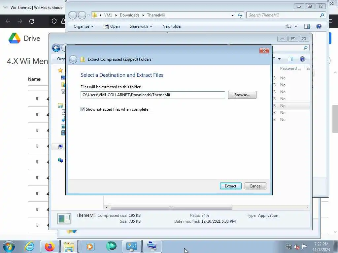Image resolution: width=338 pixels, height=253 pixels.
Task: Toggle Show extracted files when complete
Action: tap(83, 109)
